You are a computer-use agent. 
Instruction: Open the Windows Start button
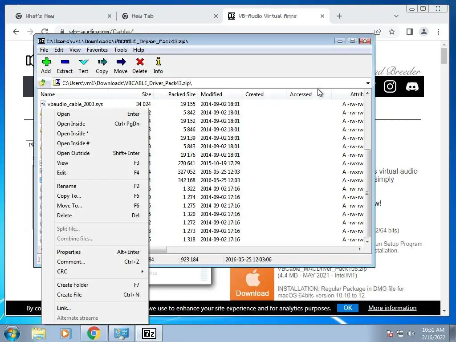coord(12,333)
